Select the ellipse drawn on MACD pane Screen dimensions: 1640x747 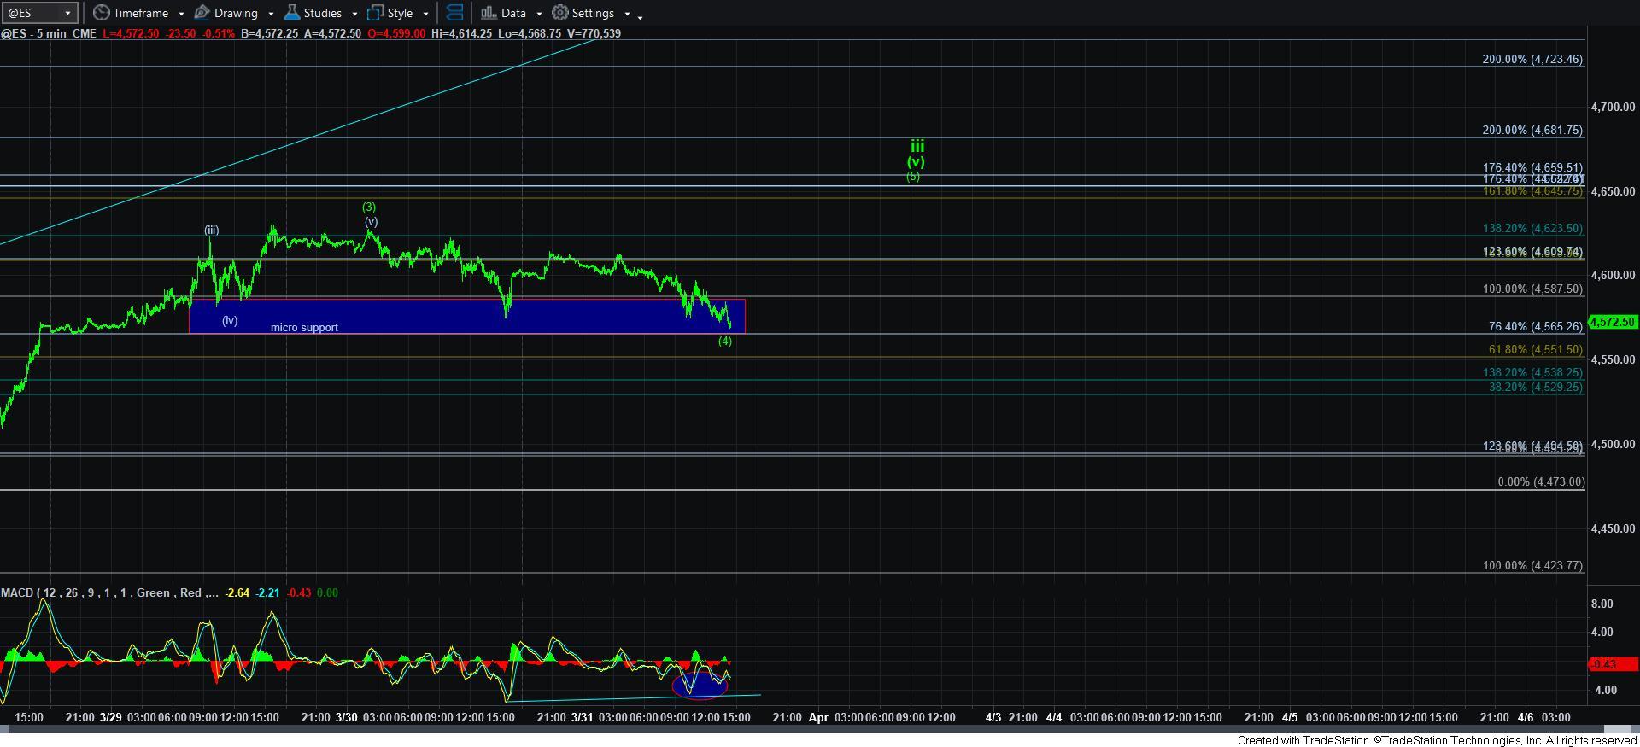700,684
